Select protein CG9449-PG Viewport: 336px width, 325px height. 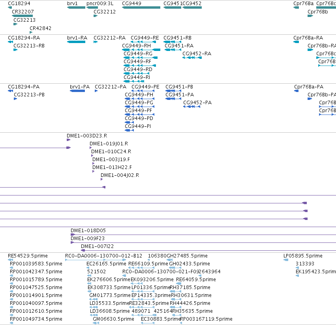139,103
